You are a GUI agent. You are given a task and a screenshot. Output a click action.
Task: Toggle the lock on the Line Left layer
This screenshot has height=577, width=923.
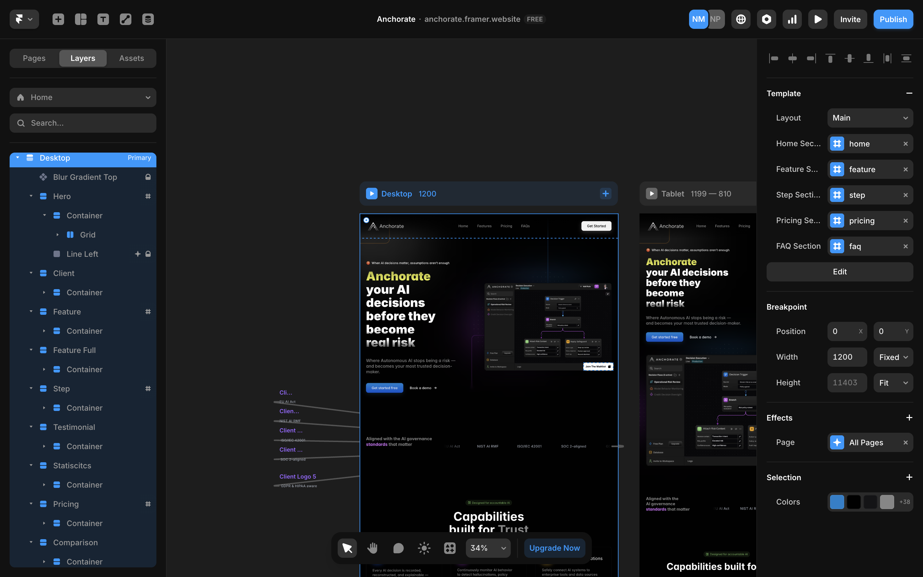tap(148, 254)
